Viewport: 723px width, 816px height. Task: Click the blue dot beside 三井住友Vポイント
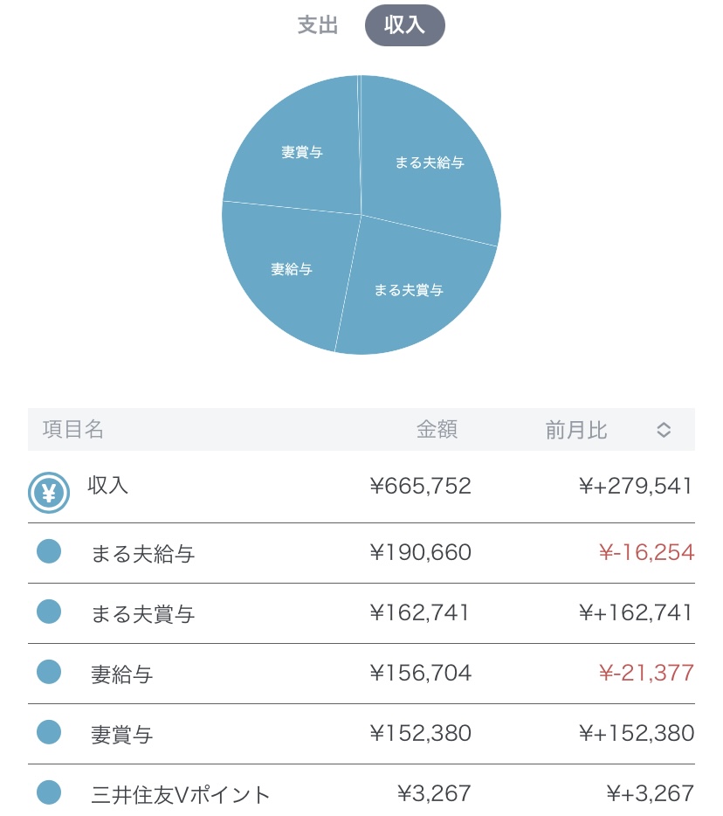49,793
